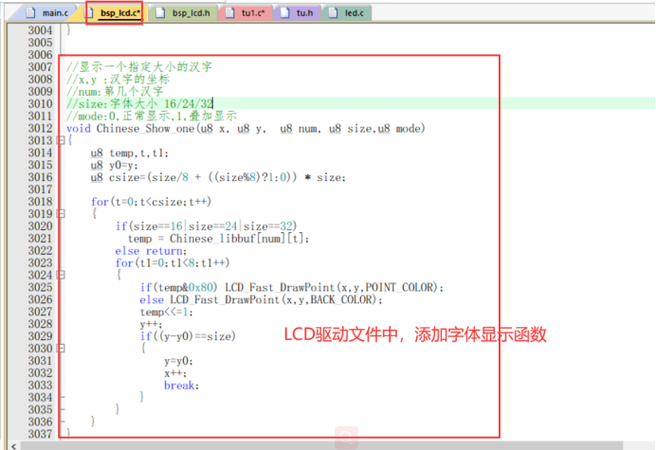Screen dimensions: 656x450
Task: Click the 'u8 temp,t,t1;' declaration
Action: 129,153
